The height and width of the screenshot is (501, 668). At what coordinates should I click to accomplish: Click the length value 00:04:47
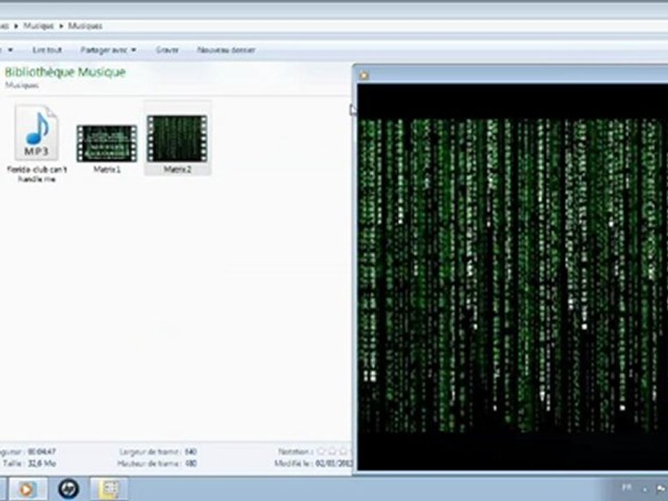pyautogui.click(x=42, y=452)
